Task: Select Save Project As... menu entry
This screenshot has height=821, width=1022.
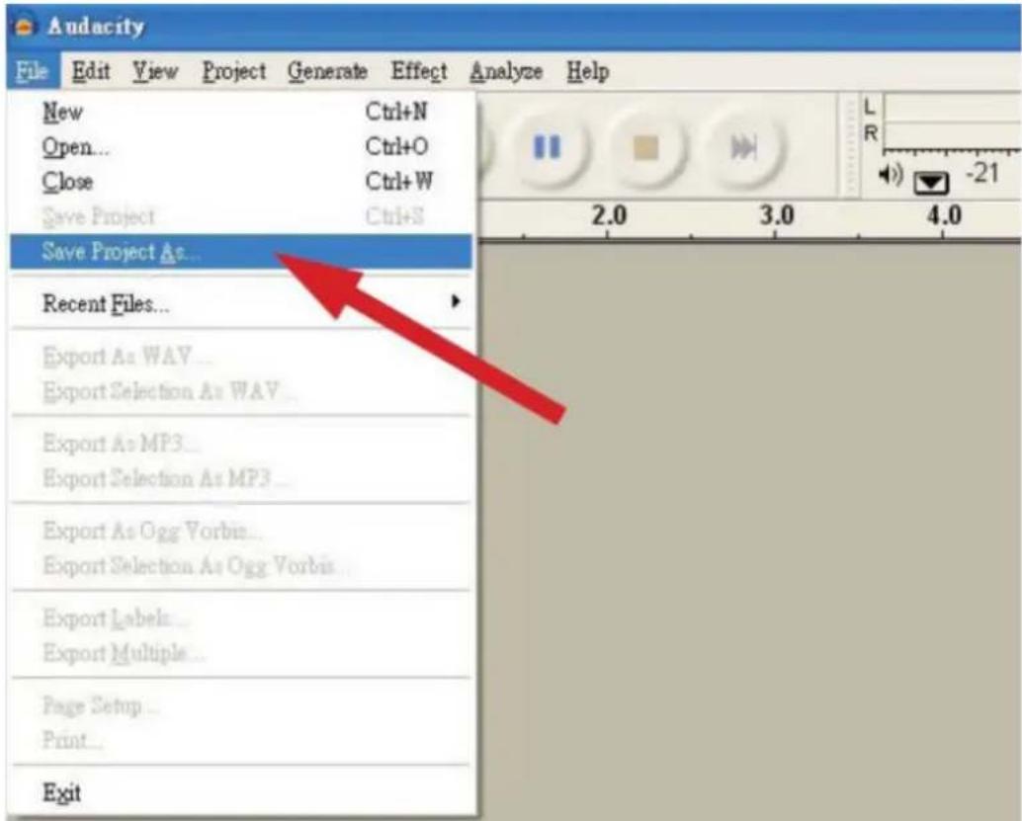Action: click(x=241, y=252)
